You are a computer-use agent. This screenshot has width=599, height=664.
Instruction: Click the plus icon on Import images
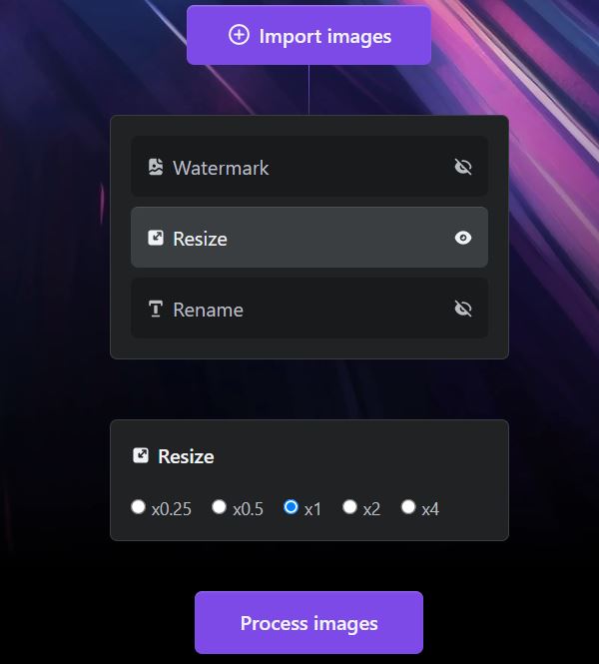point(239,35)
